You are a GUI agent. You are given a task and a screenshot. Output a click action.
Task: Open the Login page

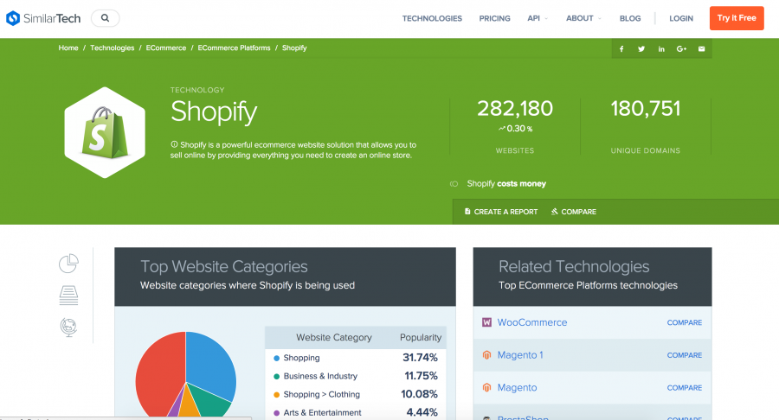(x=680, y=18)
